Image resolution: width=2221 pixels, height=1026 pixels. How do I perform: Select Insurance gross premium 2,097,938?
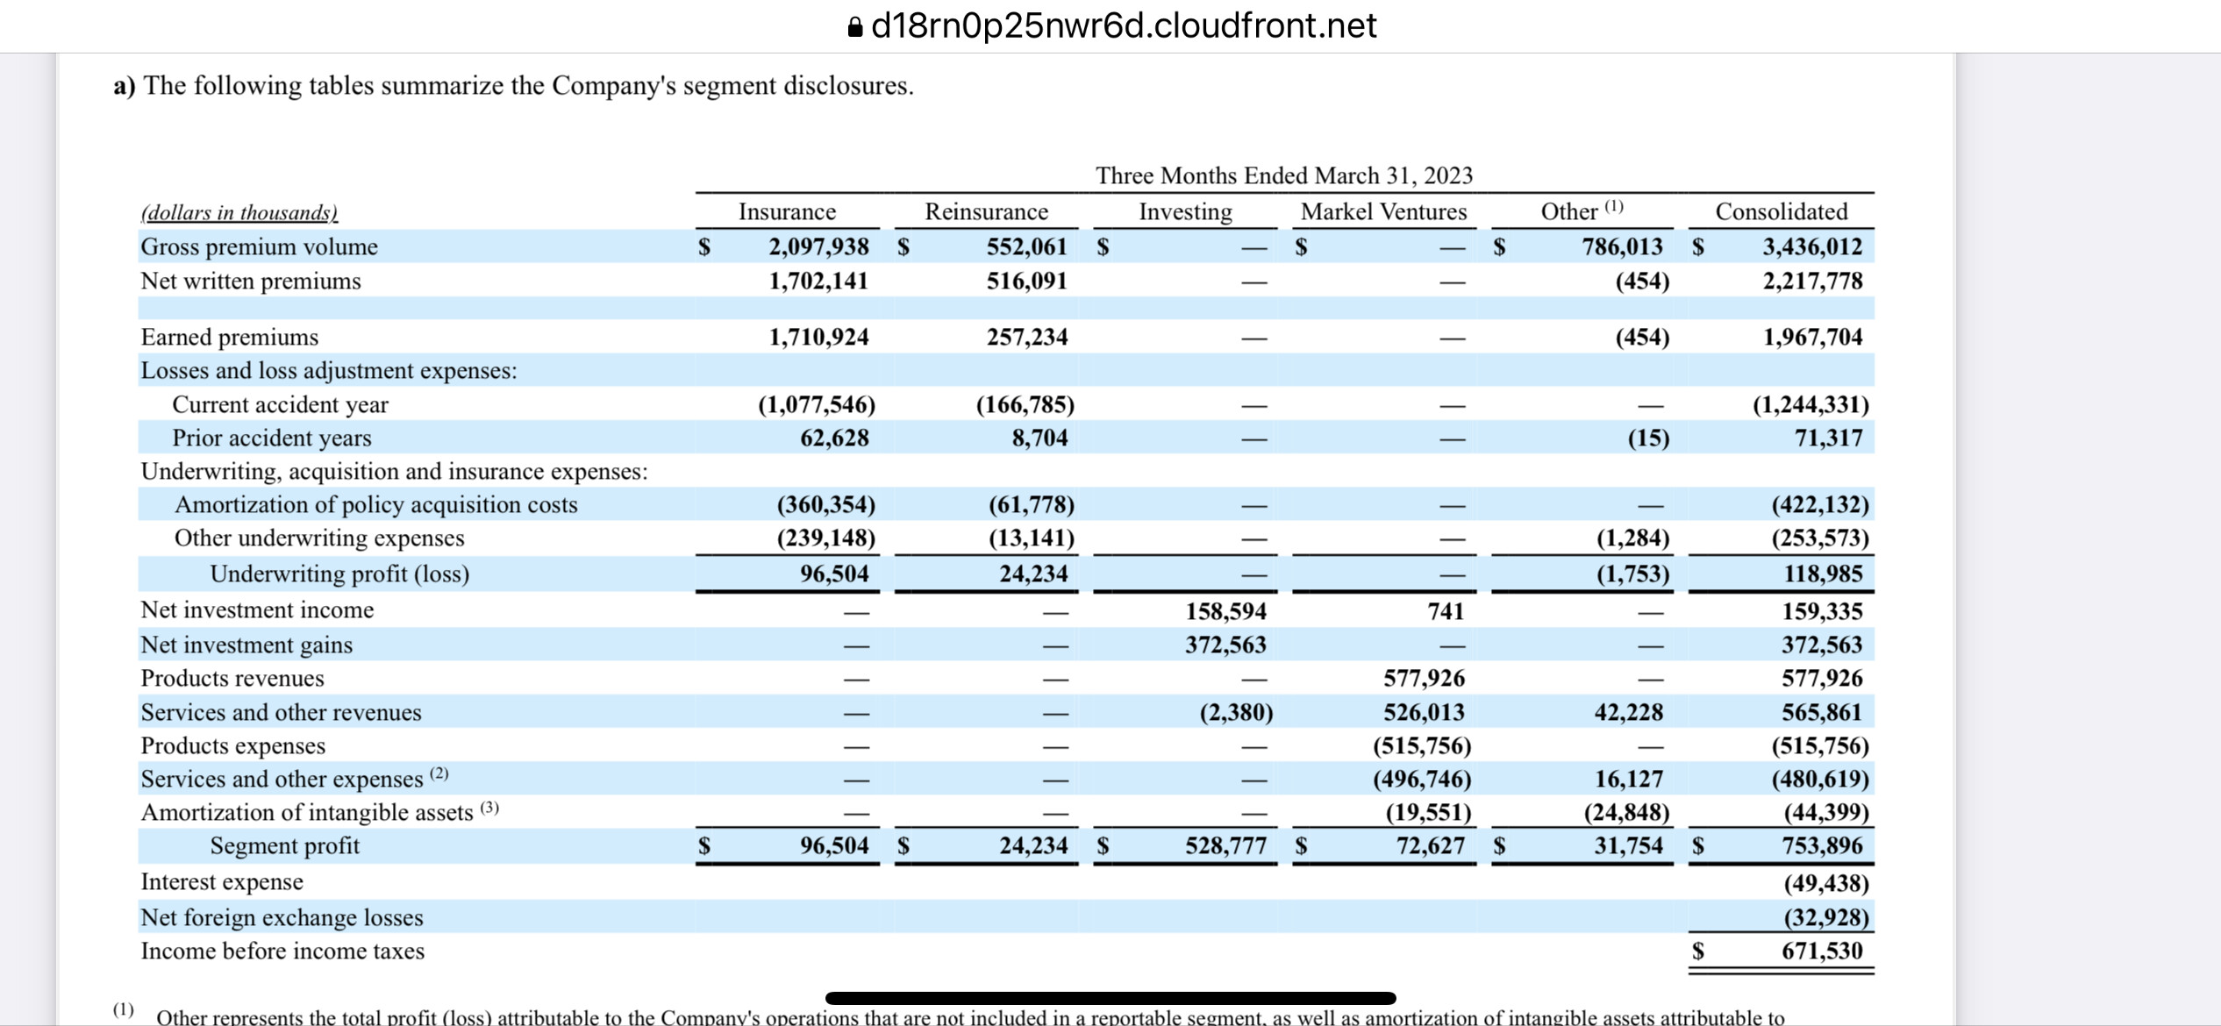click(x=818, y=246)
